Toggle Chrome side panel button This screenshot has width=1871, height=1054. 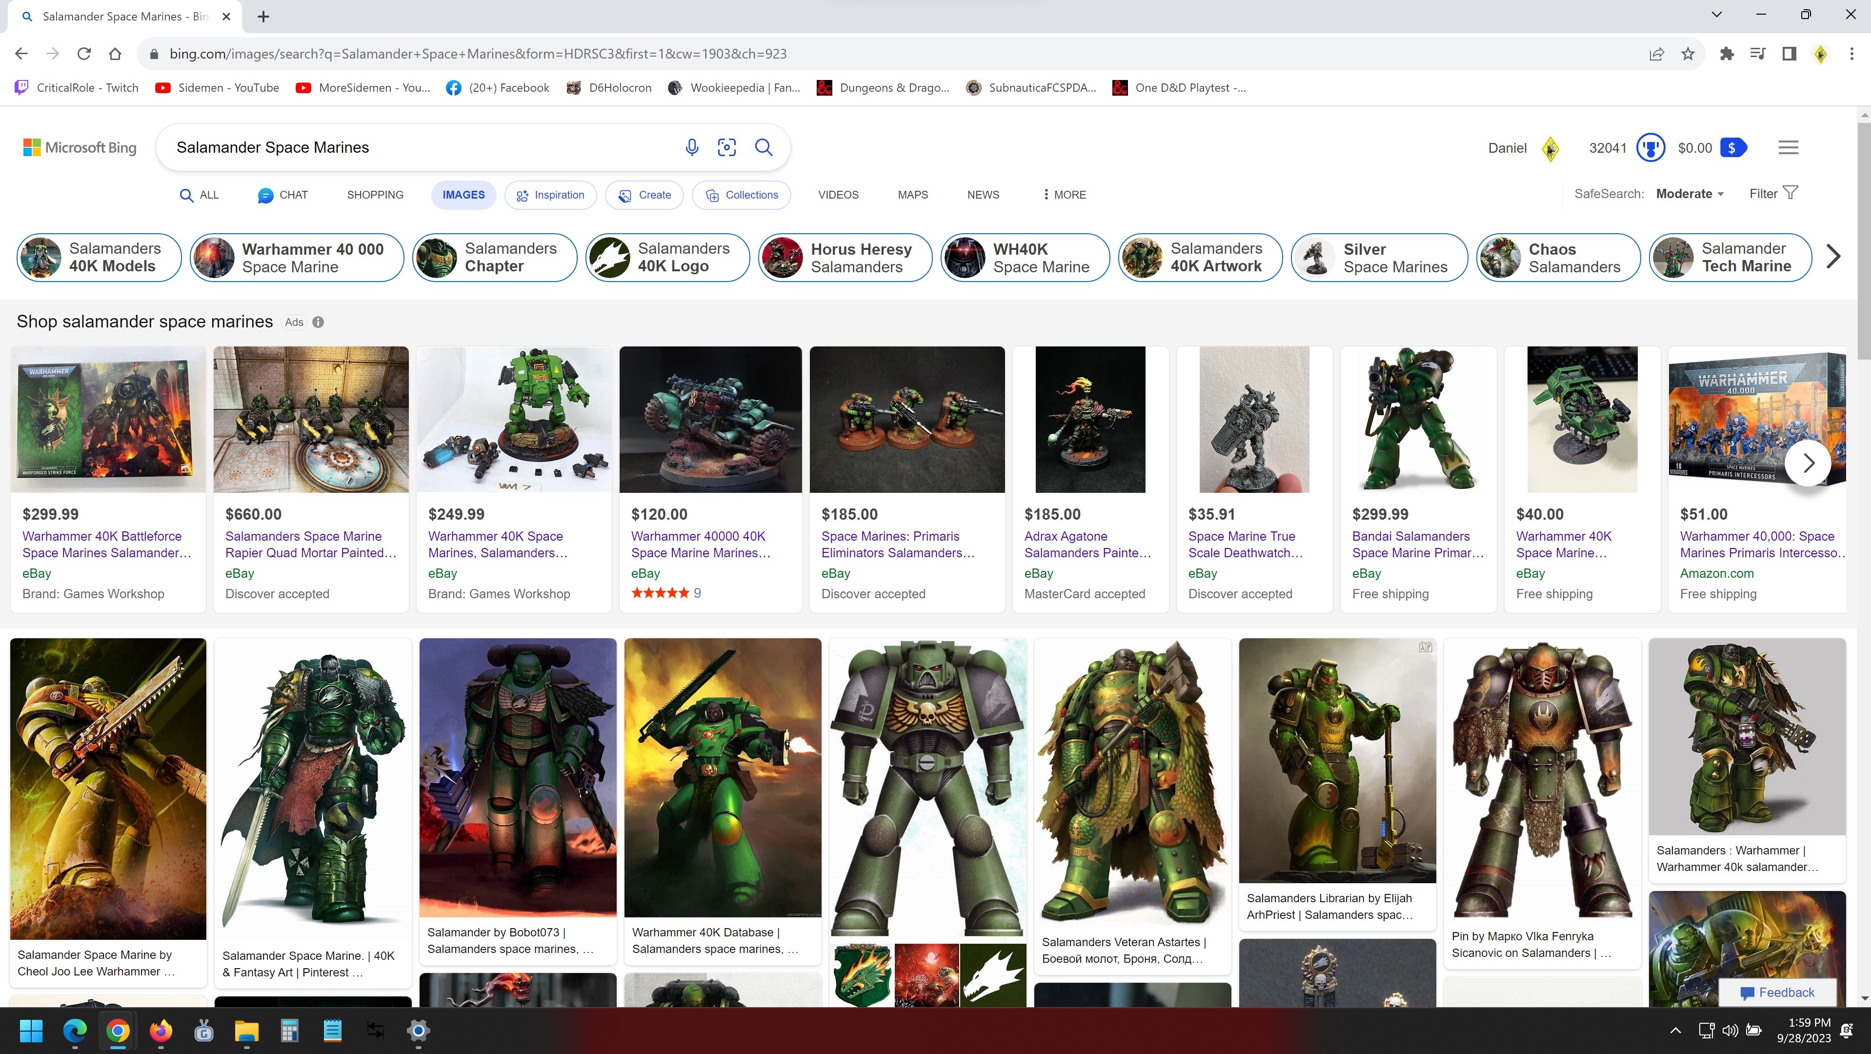coord(1789,54)
